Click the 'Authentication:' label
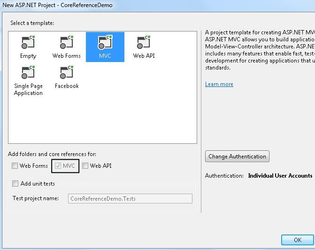 (224, 176)
